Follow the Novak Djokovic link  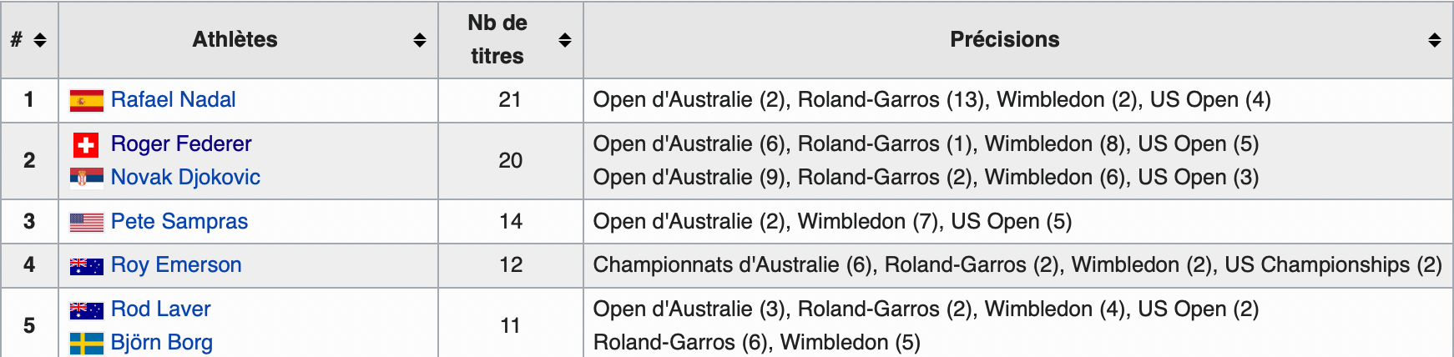click(185, 178)
